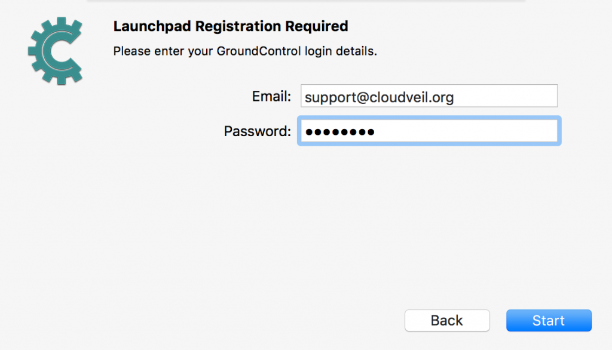The height and width of the screenshot is (350, 612).
Task: Click the word Required in the heading
Action: pos(317,26)
